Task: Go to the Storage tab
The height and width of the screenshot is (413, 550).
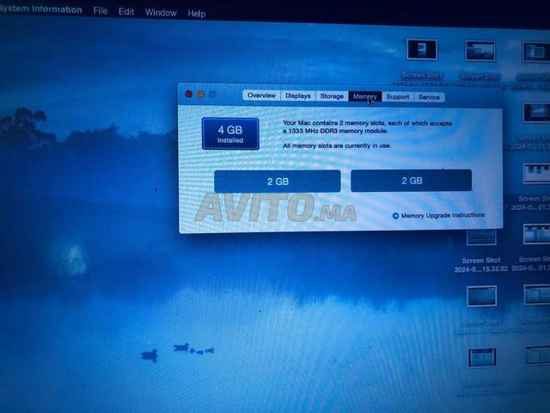Action: click(332, 96)
